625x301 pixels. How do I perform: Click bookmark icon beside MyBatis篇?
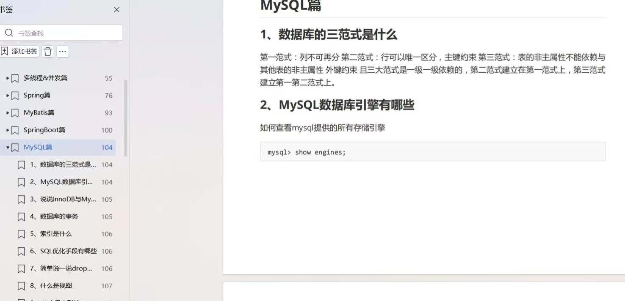pyautogui.click(x=15, y=113)
